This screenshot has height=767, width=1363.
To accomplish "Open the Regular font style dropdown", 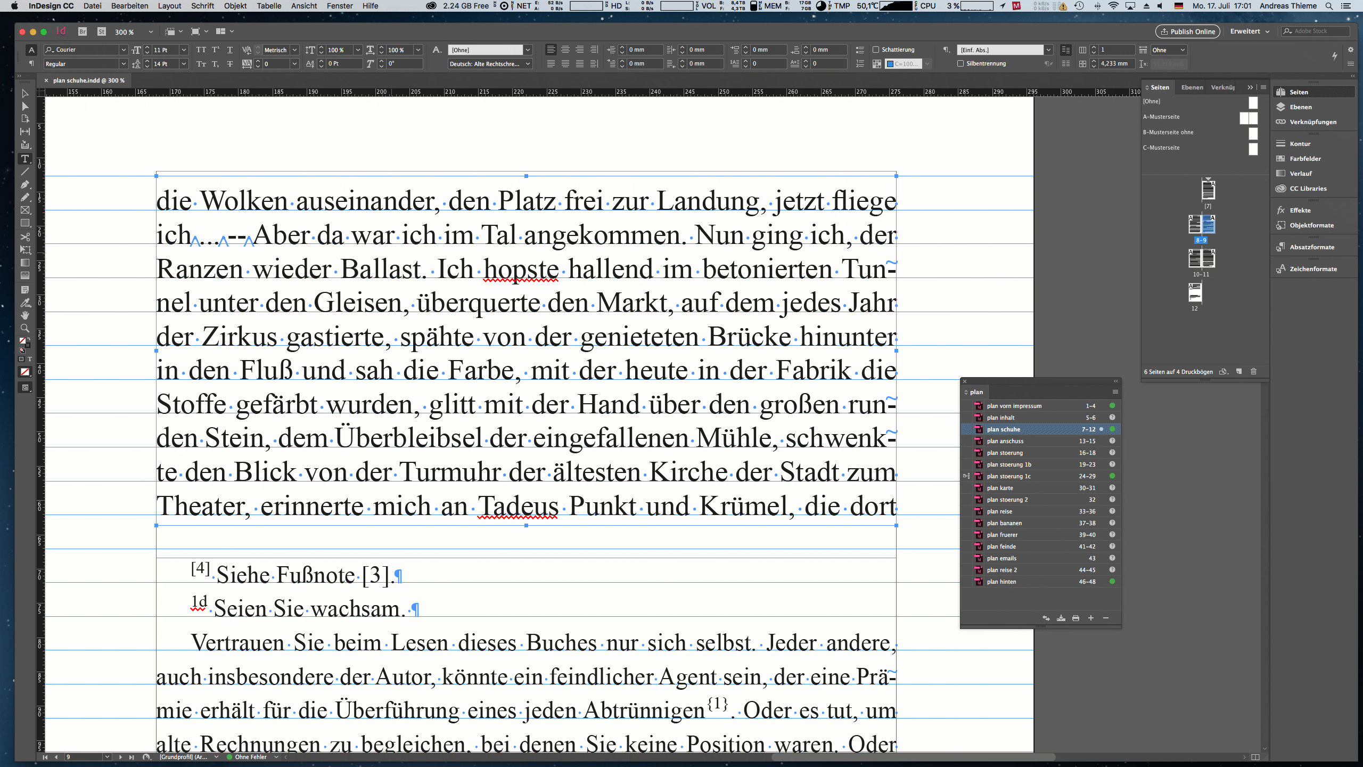I will (124, 63).
